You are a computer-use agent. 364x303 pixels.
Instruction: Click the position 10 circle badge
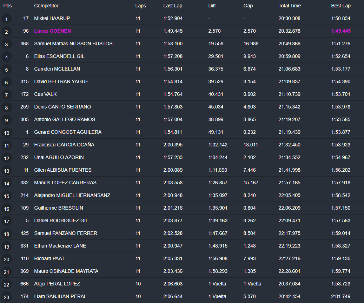[6, 133]
